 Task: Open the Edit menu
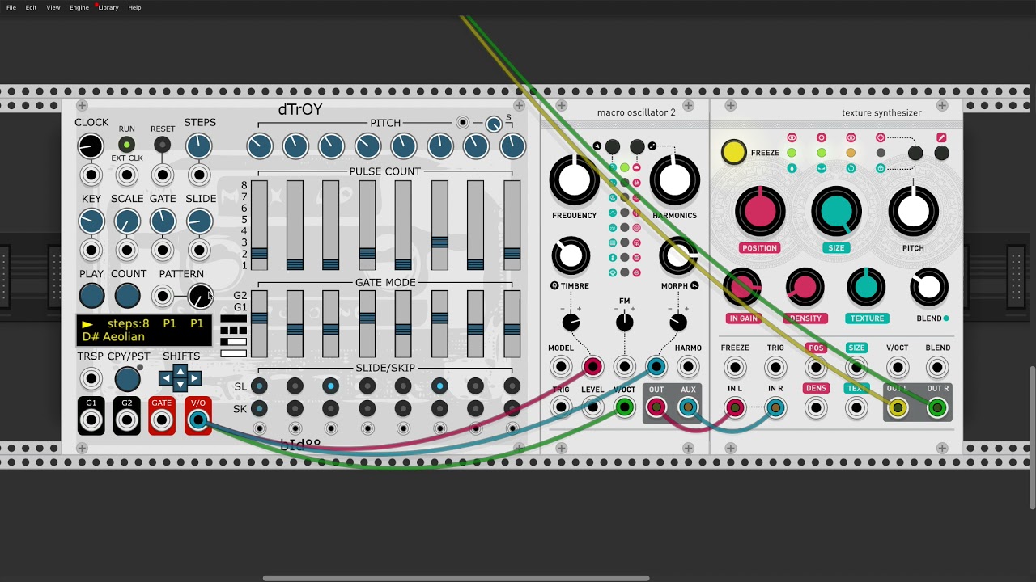pyautogui.click(x=31, y=7)
